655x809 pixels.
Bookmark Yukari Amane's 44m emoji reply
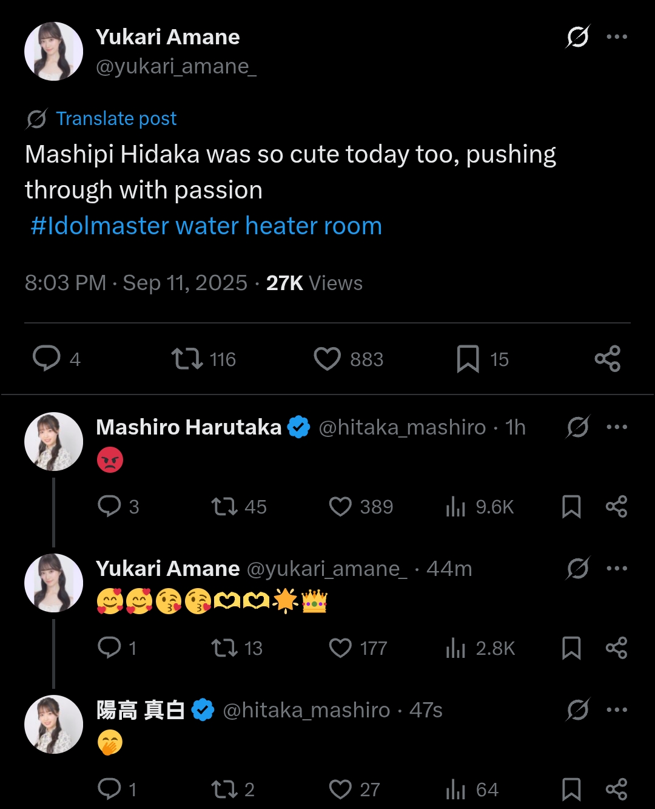(x=571, y=648)
